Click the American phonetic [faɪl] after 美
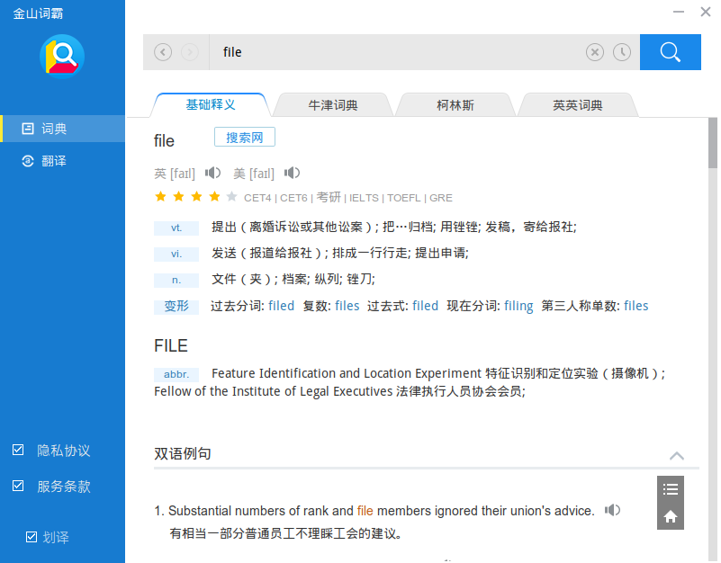The image size is (721, 563). tap(262, 174)
